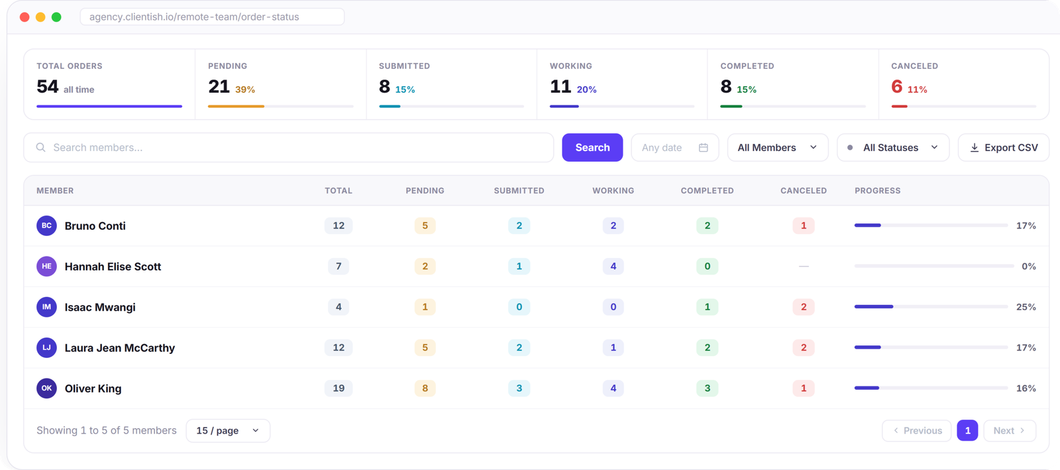The image size is (1060, 470).
Task: Sort by the Pending column header
Action: point(425,191)
